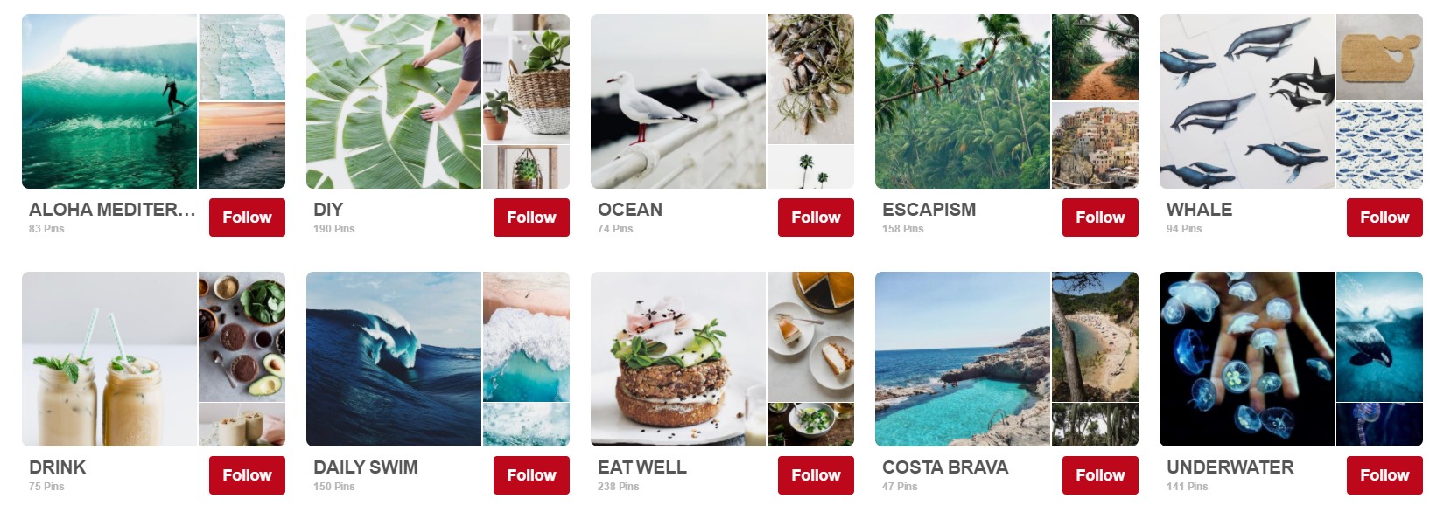Image resolution: width=1437 pixels, height=512 pixels.
Task: Open the surfer wave cover image
Action: (x=109, y=101)
